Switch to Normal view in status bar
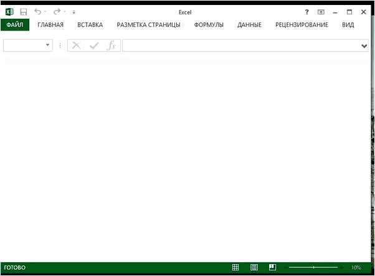The width and height of the screenshot is (375, 276). pos(235,267)
